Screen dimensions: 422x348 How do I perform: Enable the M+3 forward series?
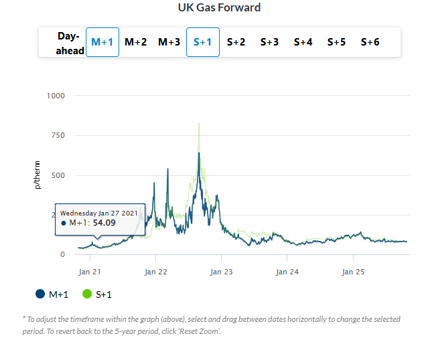169,42
